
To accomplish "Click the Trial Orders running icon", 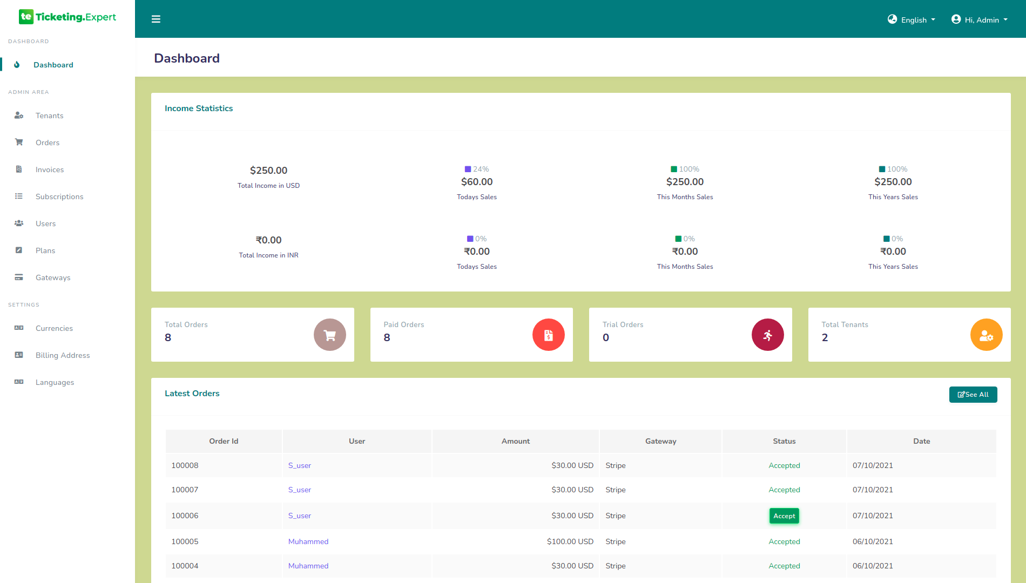I will pyautogui.click(x=767, y=335).
